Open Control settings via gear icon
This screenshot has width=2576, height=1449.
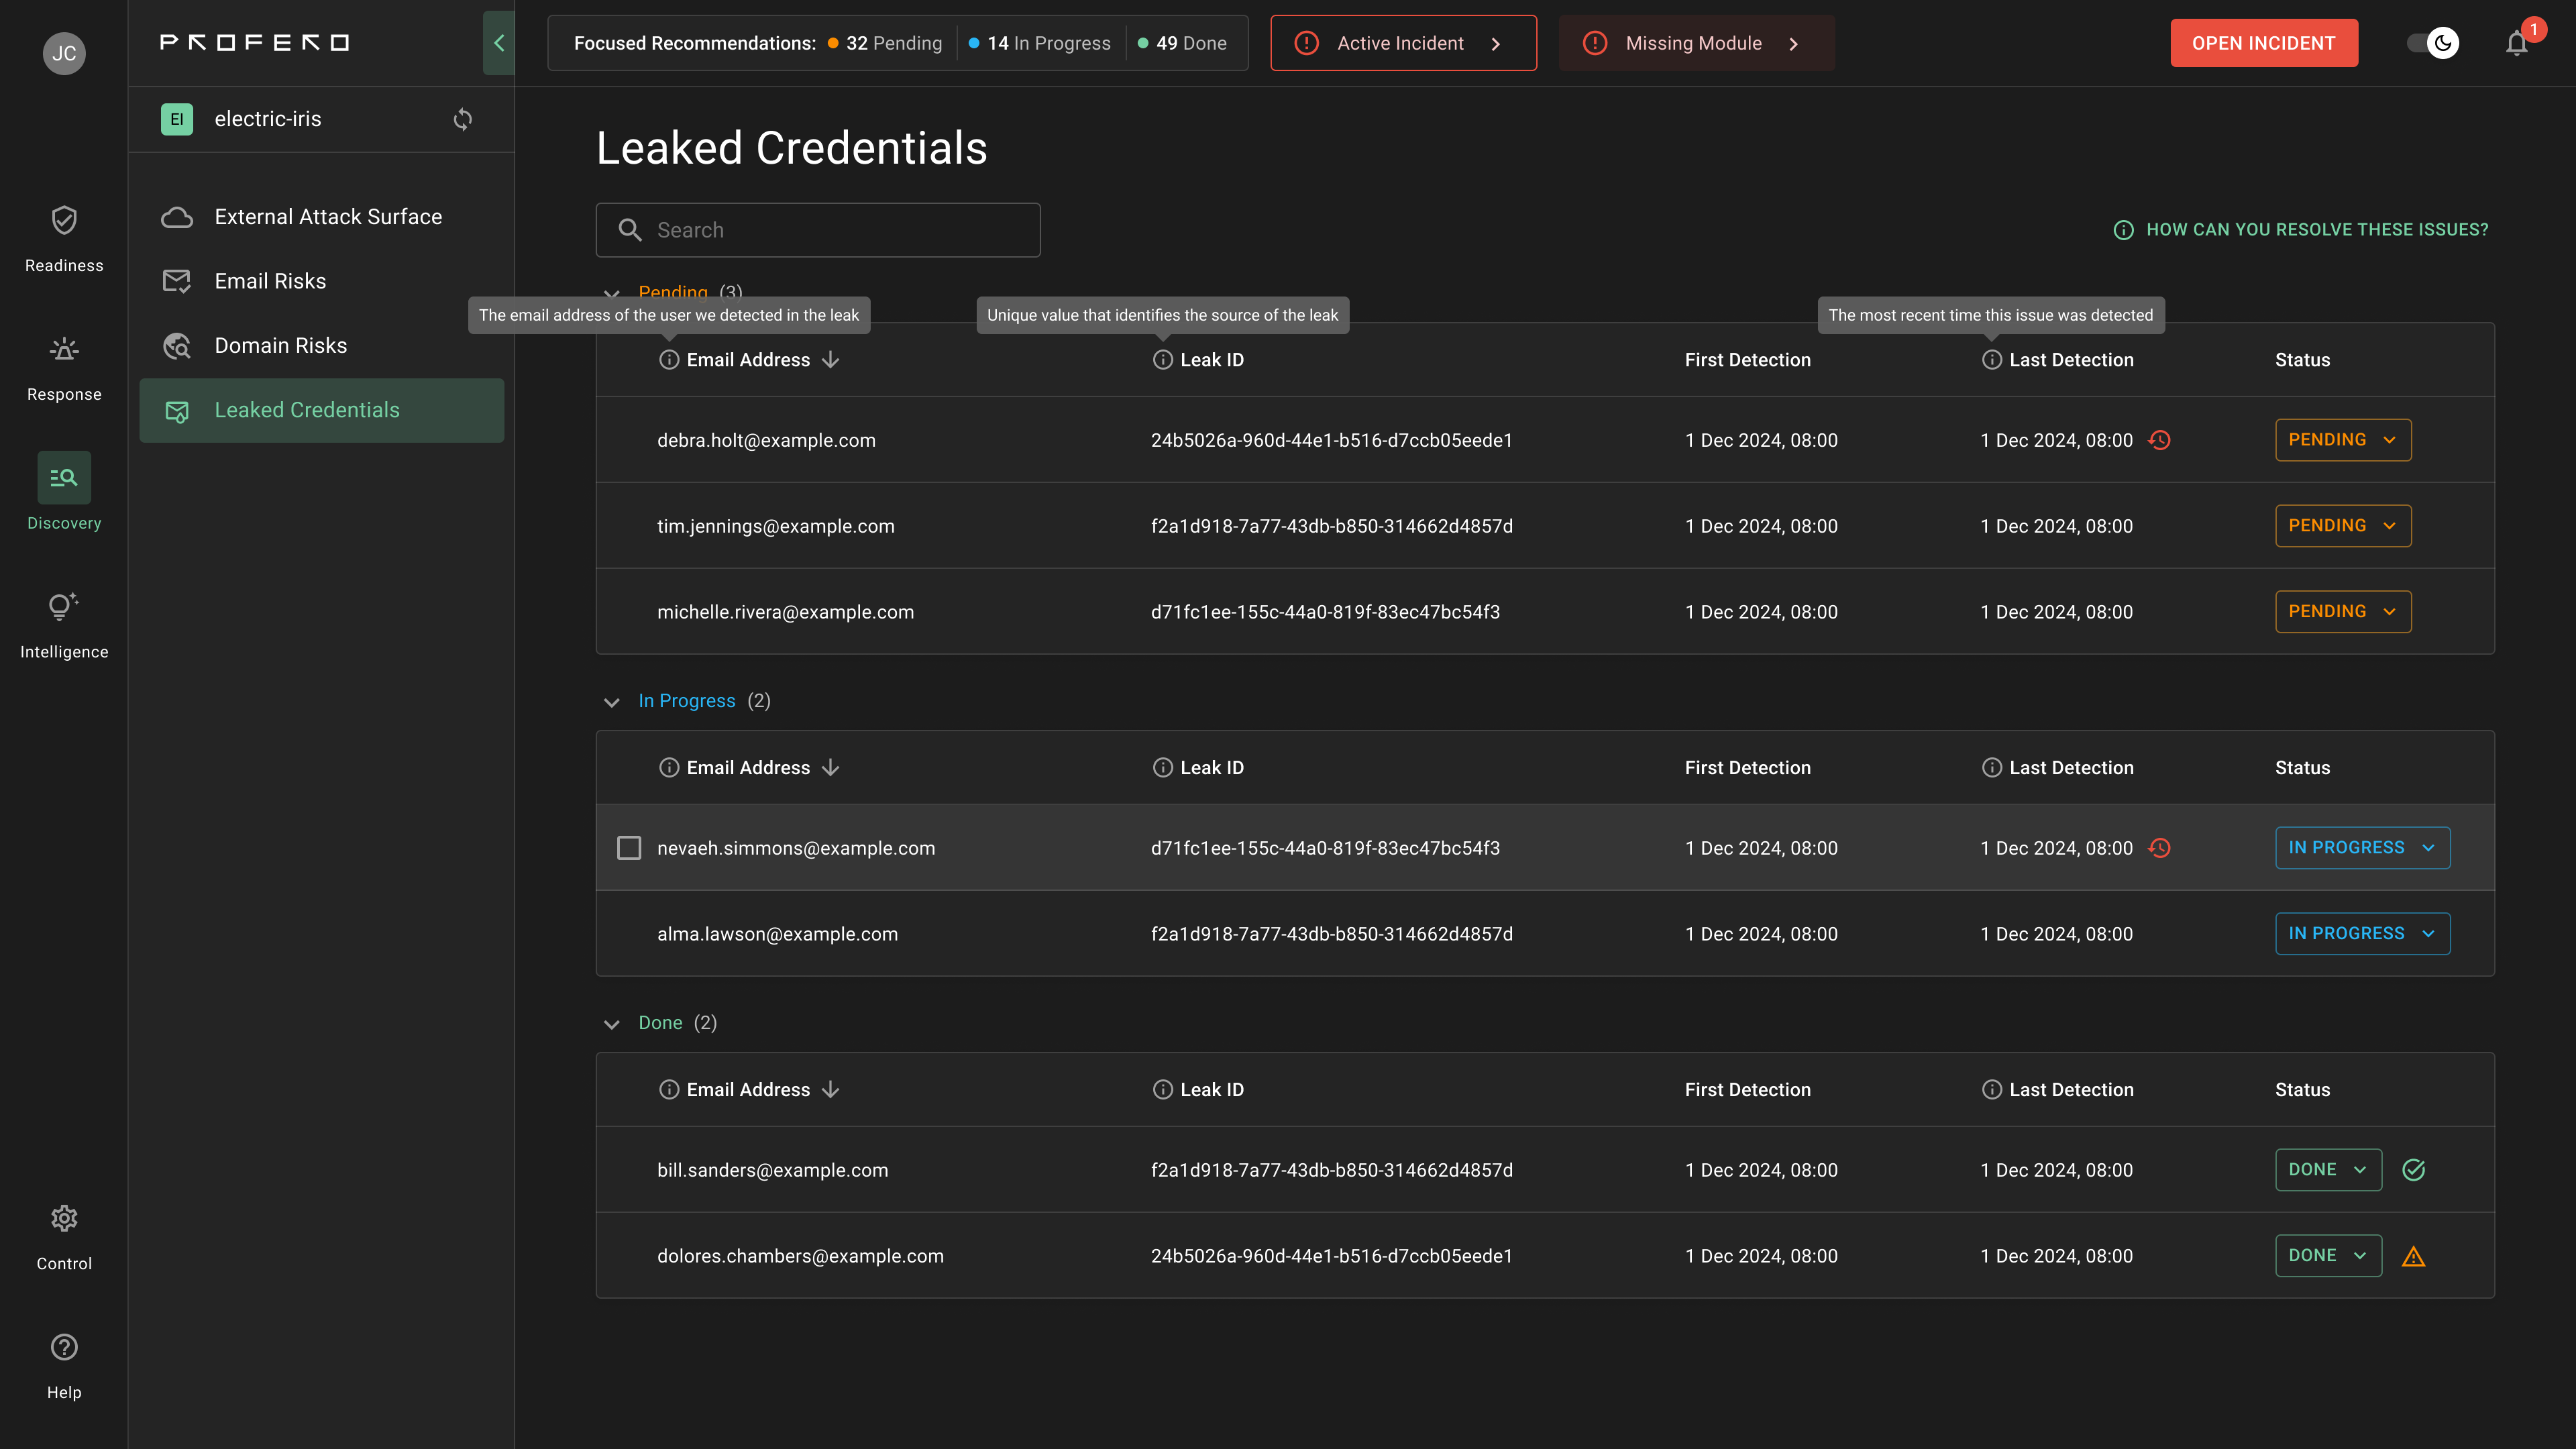click(63, 1218)
